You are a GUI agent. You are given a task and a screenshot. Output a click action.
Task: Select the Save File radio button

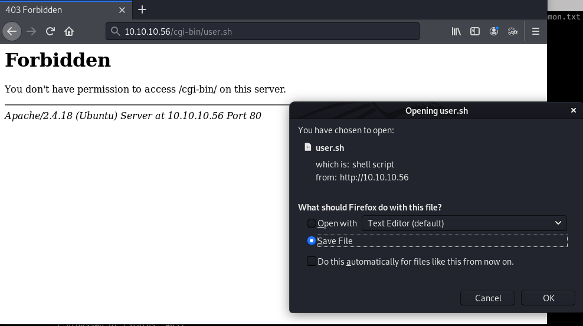[311, 241]
